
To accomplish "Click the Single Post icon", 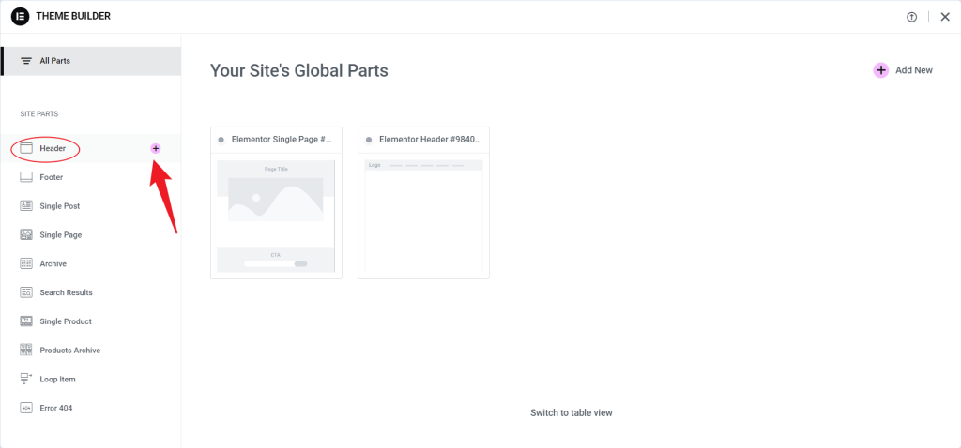I will click(25, 205).
